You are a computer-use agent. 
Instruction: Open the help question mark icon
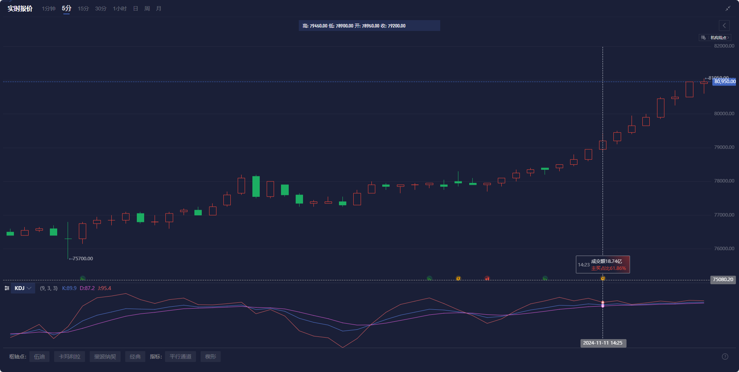(x=725, y=357)
